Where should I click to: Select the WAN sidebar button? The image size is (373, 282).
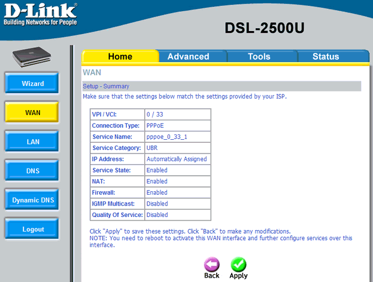click(33, 112)
